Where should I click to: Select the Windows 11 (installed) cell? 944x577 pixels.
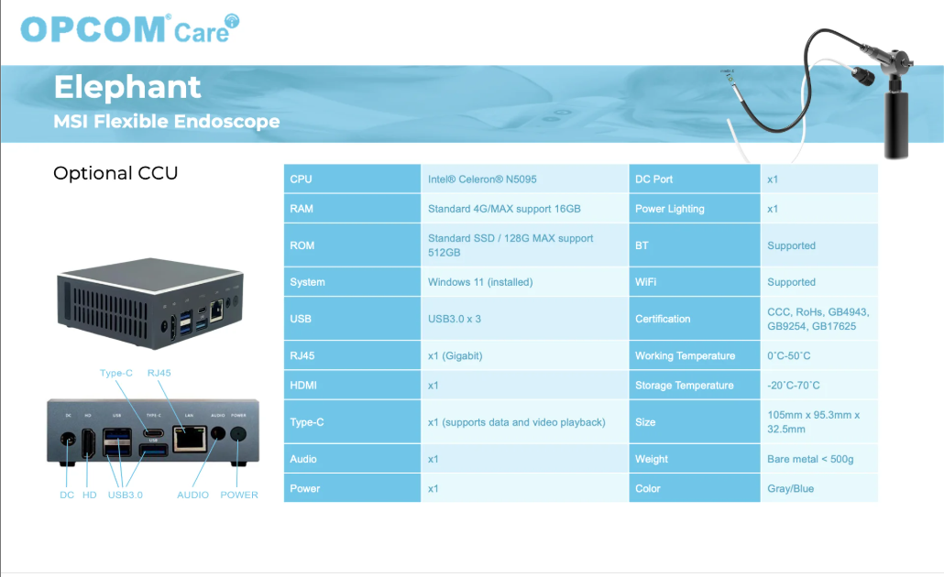click(x=524, y=281)
